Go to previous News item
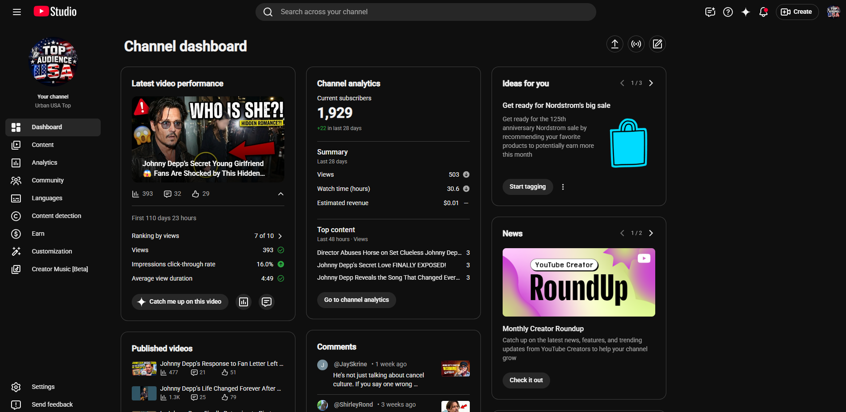Viewport: 846px width, 412px height. pos(622,233)
